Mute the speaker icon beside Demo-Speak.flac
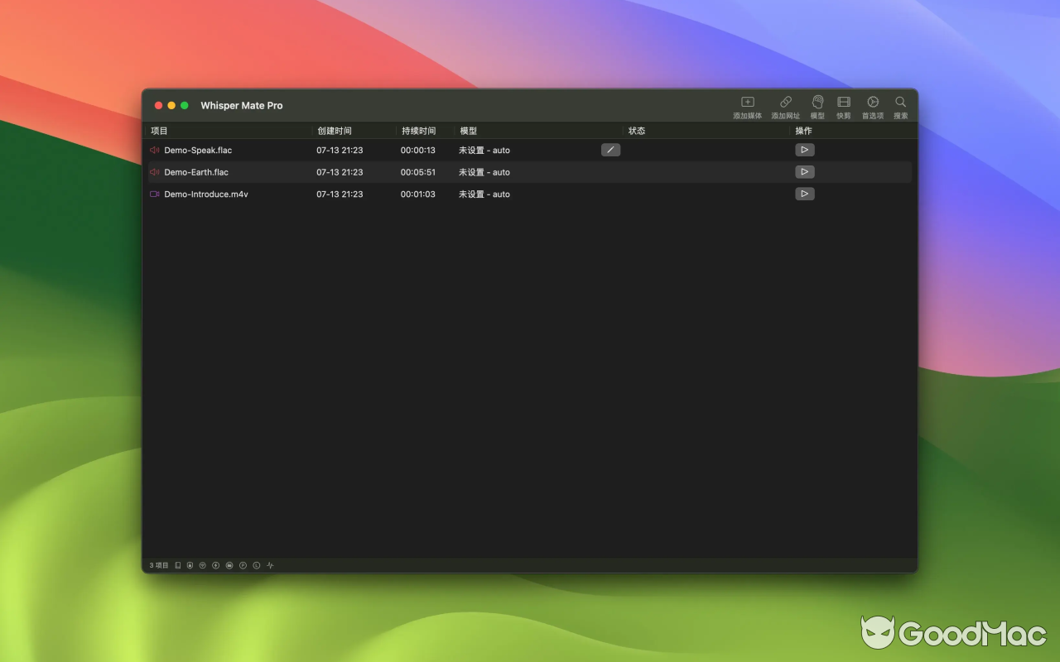This screenshot has height=662, width=1060. (154, 150)
